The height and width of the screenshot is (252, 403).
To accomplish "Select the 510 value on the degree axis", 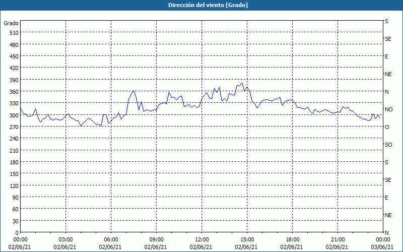I will click(x=15, y=33).
